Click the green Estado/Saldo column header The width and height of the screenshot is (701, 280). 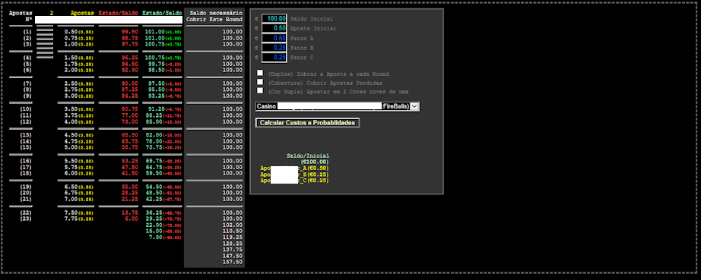162,14
